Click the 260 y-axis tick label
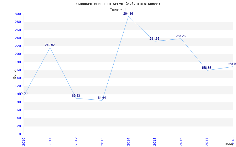Viewport: 236px width, 147px height. pos(18,30)
